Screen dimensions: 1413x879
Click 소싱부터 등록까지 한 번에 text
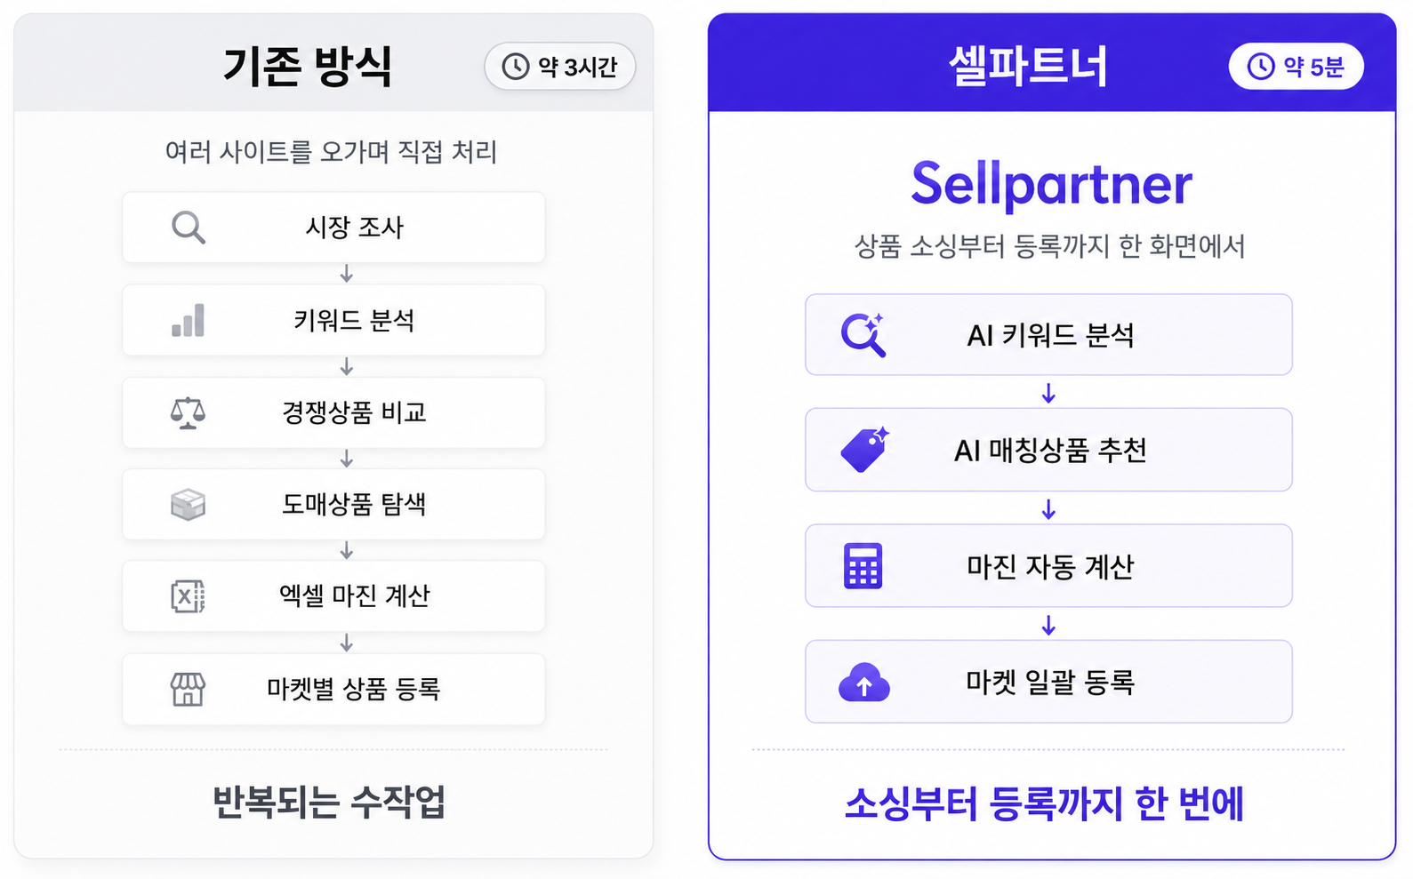(1044, 803)
